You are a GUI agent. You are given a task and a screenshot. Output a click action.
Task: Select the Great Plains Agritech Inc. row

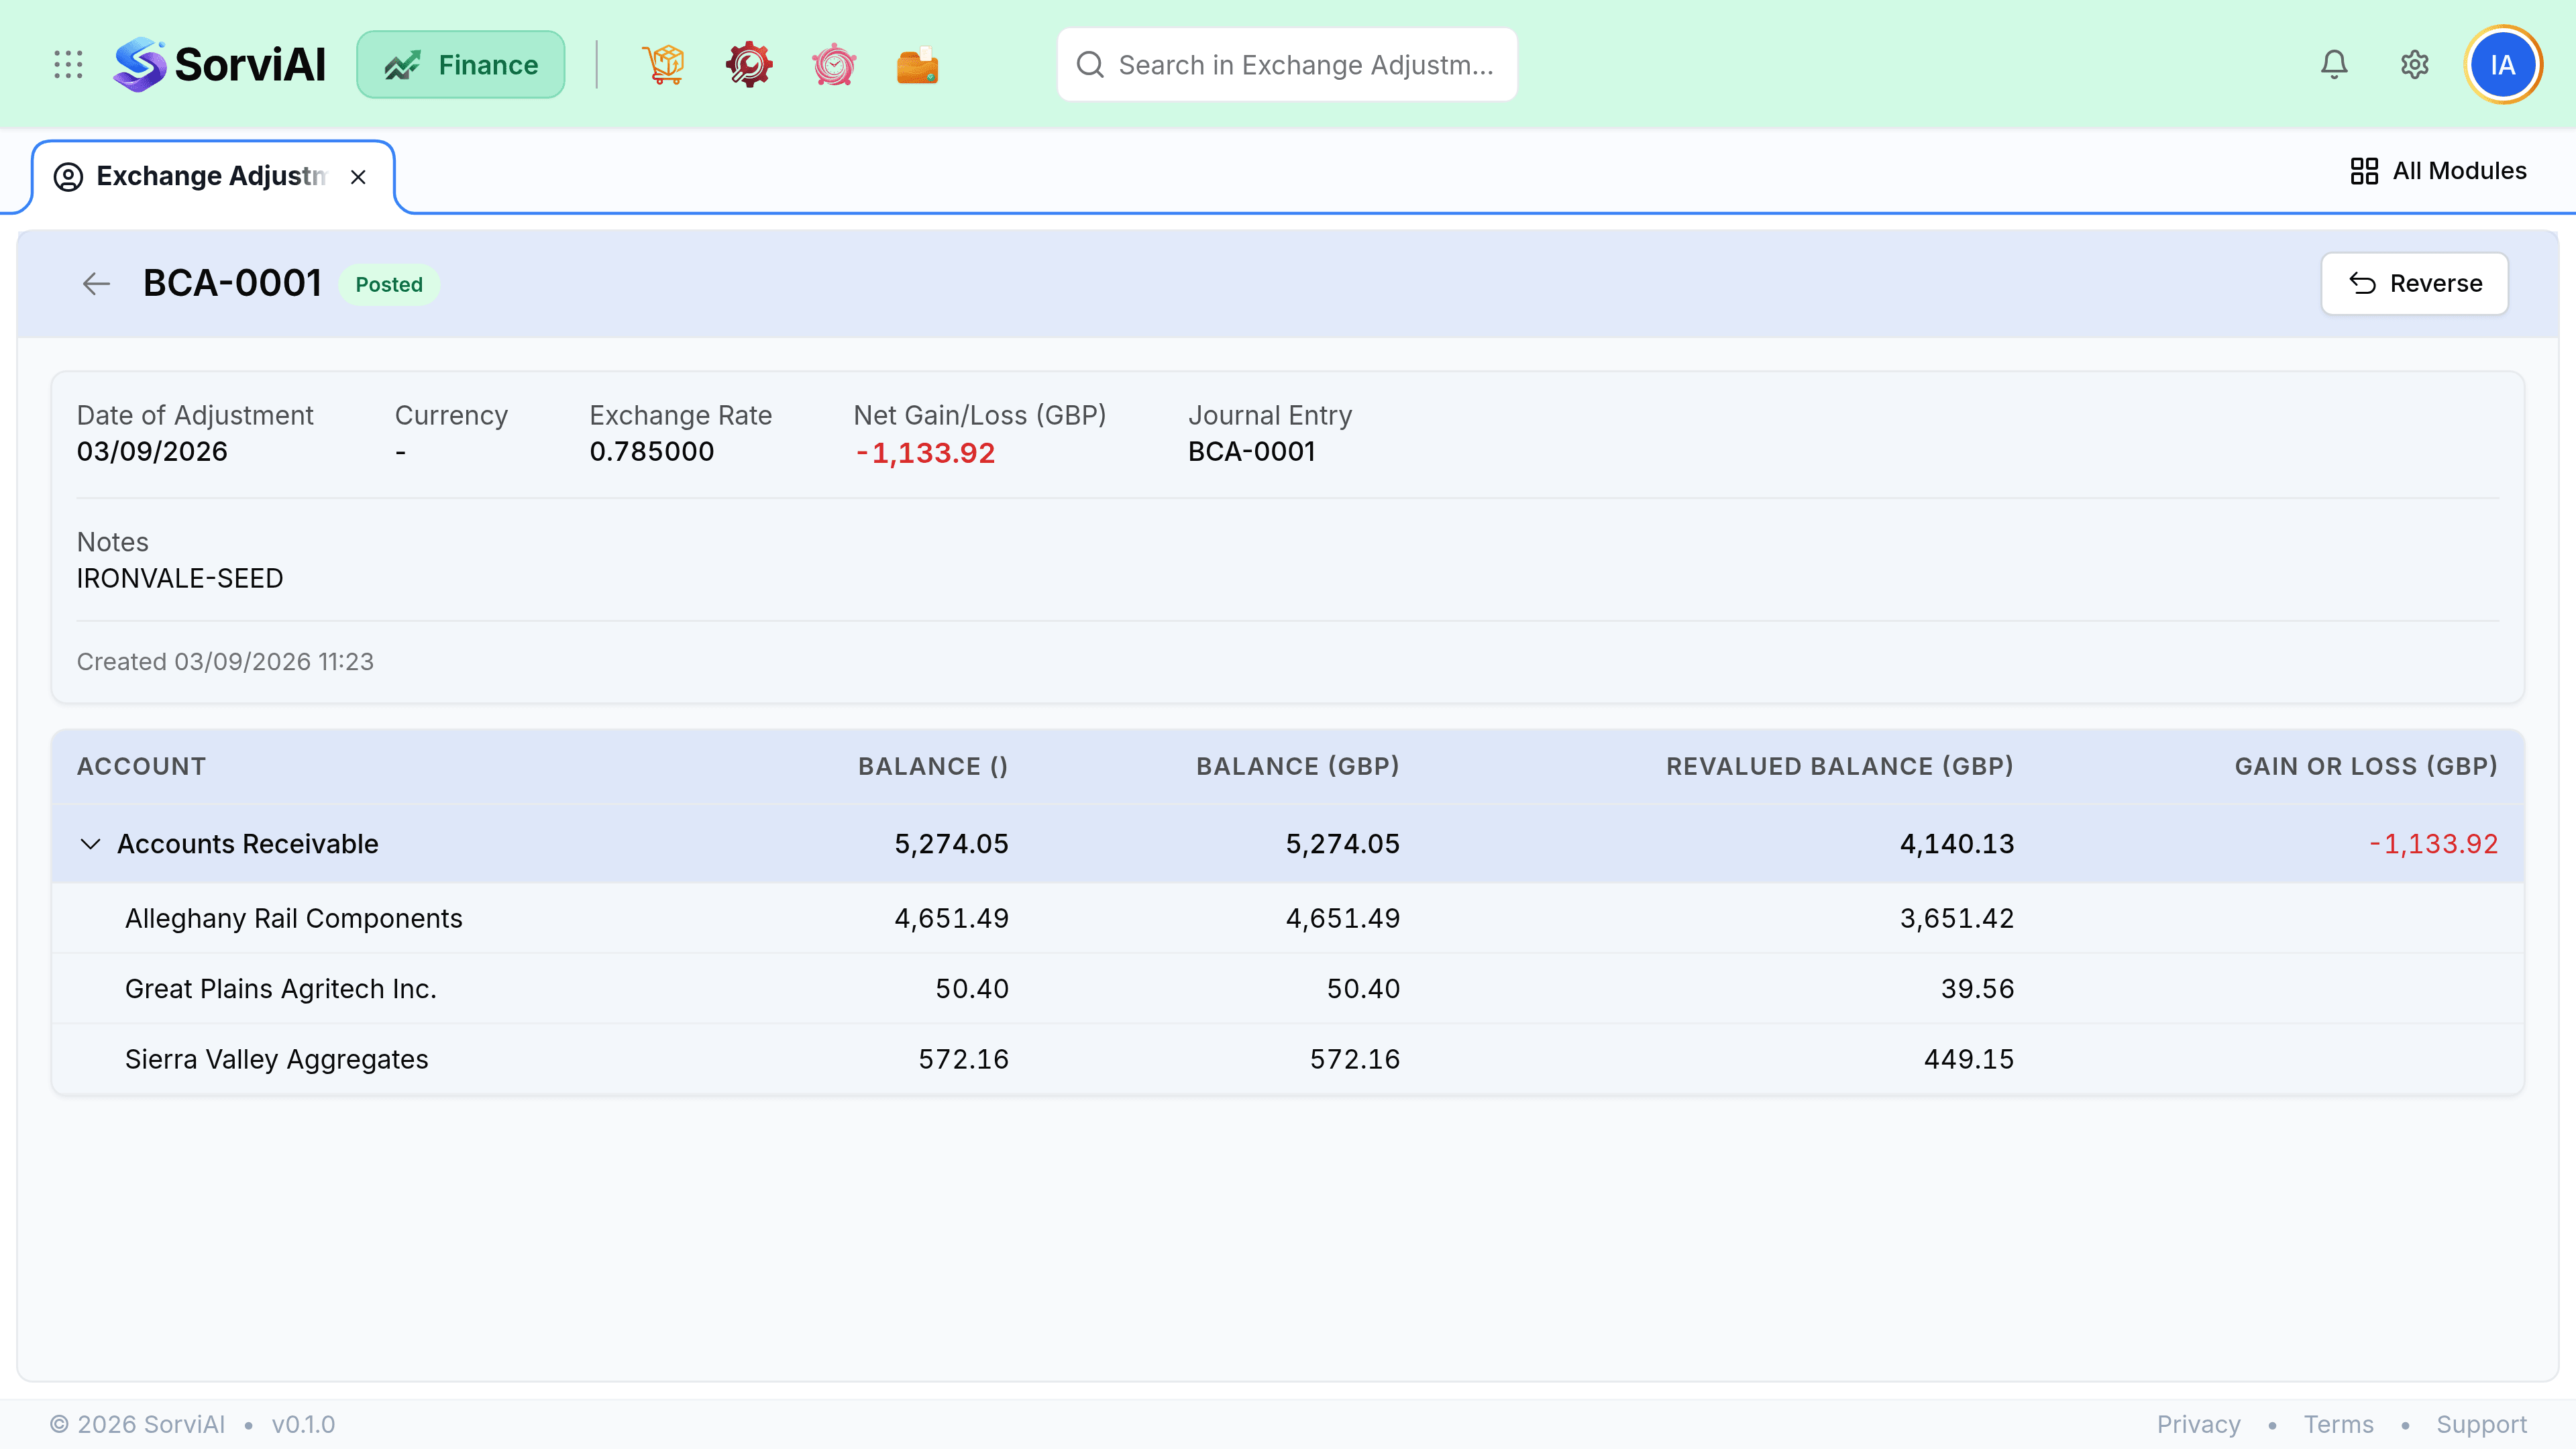1288,989
